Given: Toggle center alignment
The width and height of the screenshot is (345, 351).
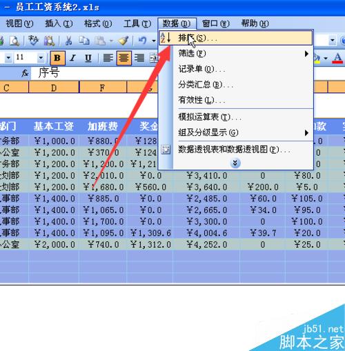Looking at the screenshot, I should click(124, 58).
